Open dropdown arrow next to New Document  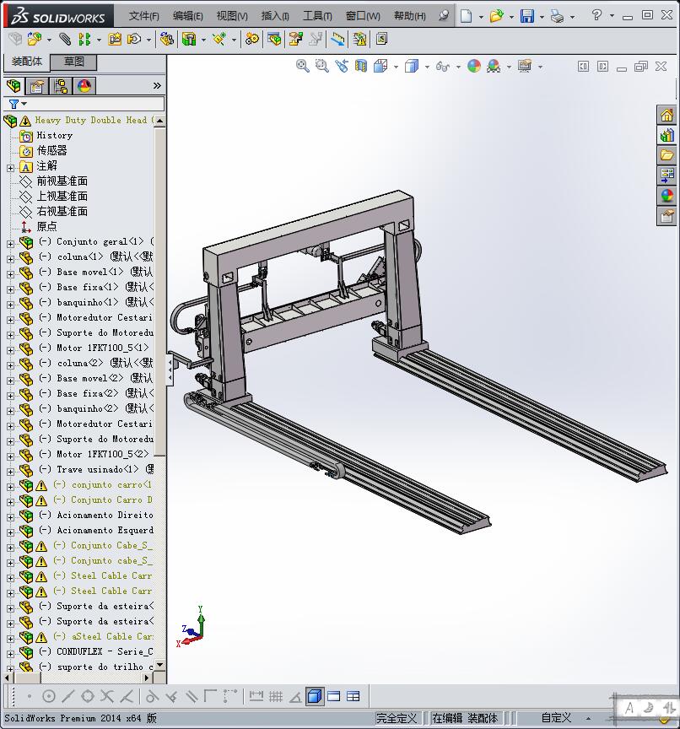point(481,17)
